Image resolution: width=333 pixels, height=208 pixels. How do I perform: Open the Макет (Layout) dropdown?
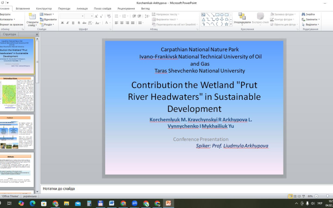47,14
